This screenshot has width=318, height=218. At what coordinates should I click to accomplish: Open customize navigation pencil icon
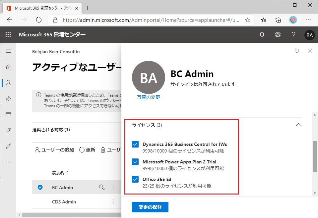8,146
